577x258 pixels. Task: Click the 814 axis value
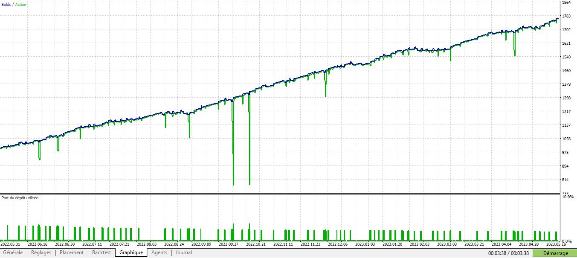(x=566, y=180)
